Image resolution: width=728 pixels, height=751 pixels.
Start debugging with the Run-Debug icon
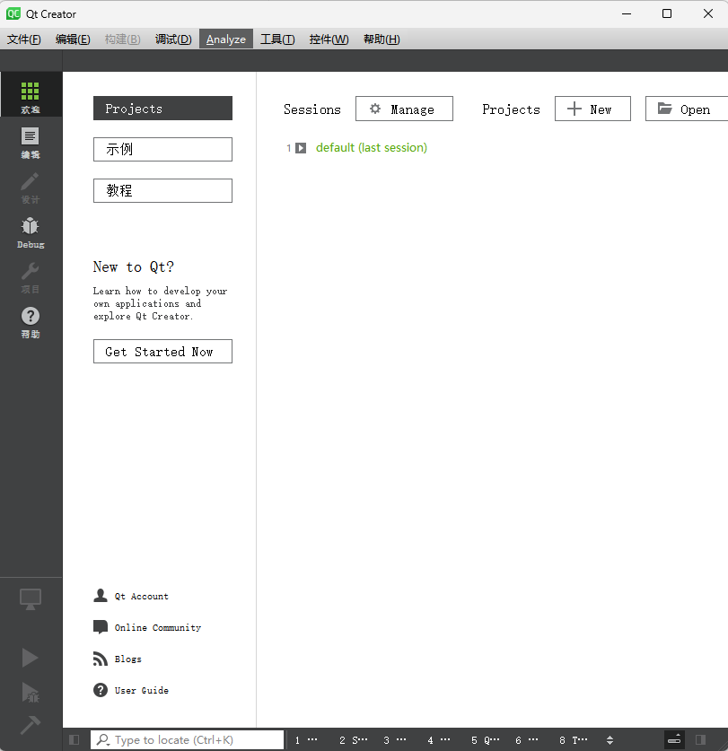[x=31, y=693]
